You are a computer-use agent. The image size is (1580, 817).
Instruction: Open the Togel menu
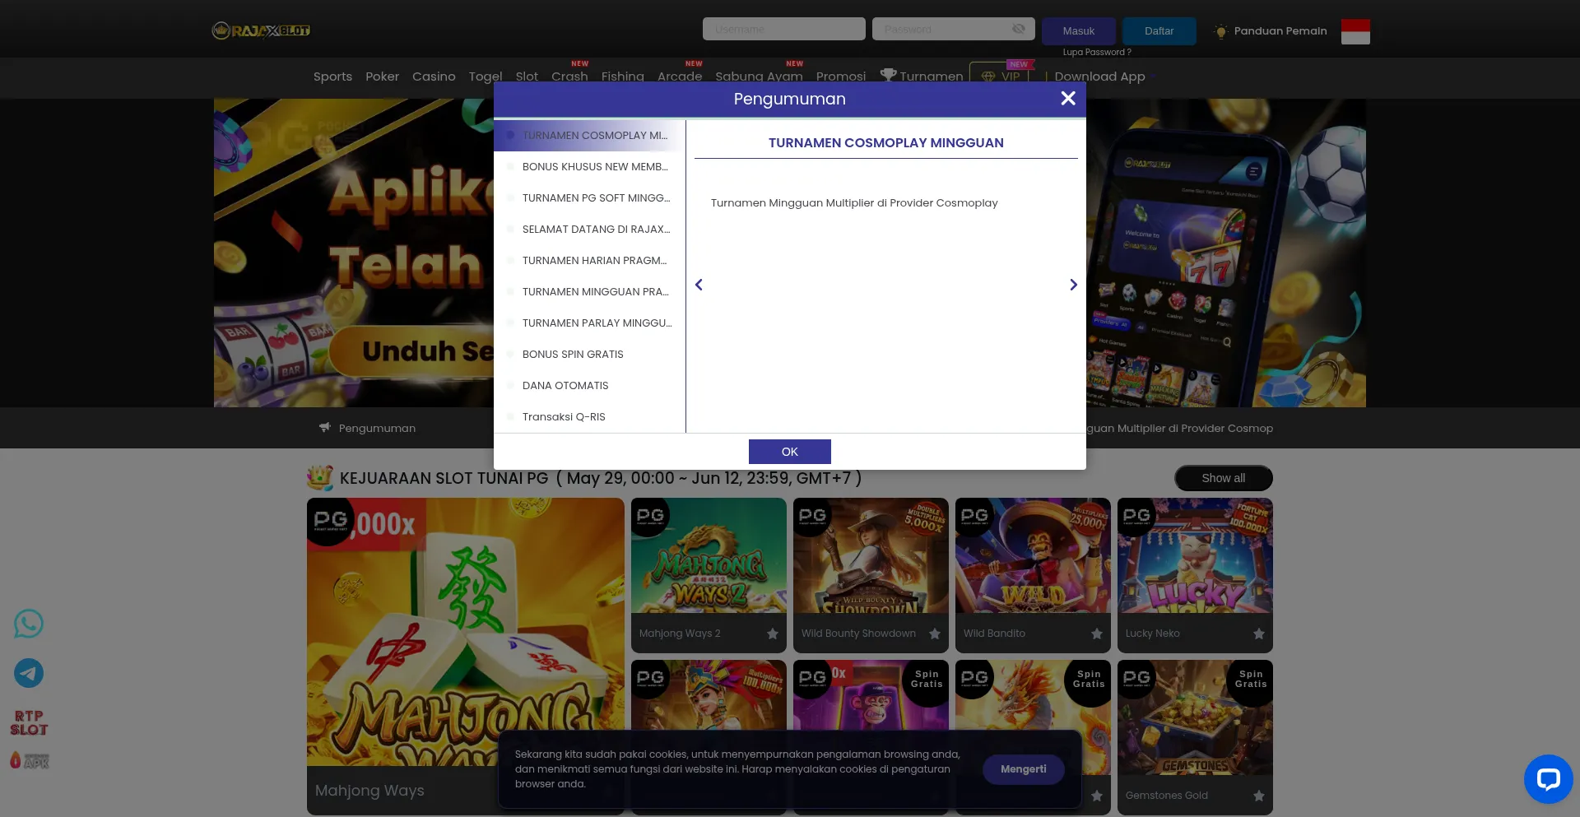point(486,77)
